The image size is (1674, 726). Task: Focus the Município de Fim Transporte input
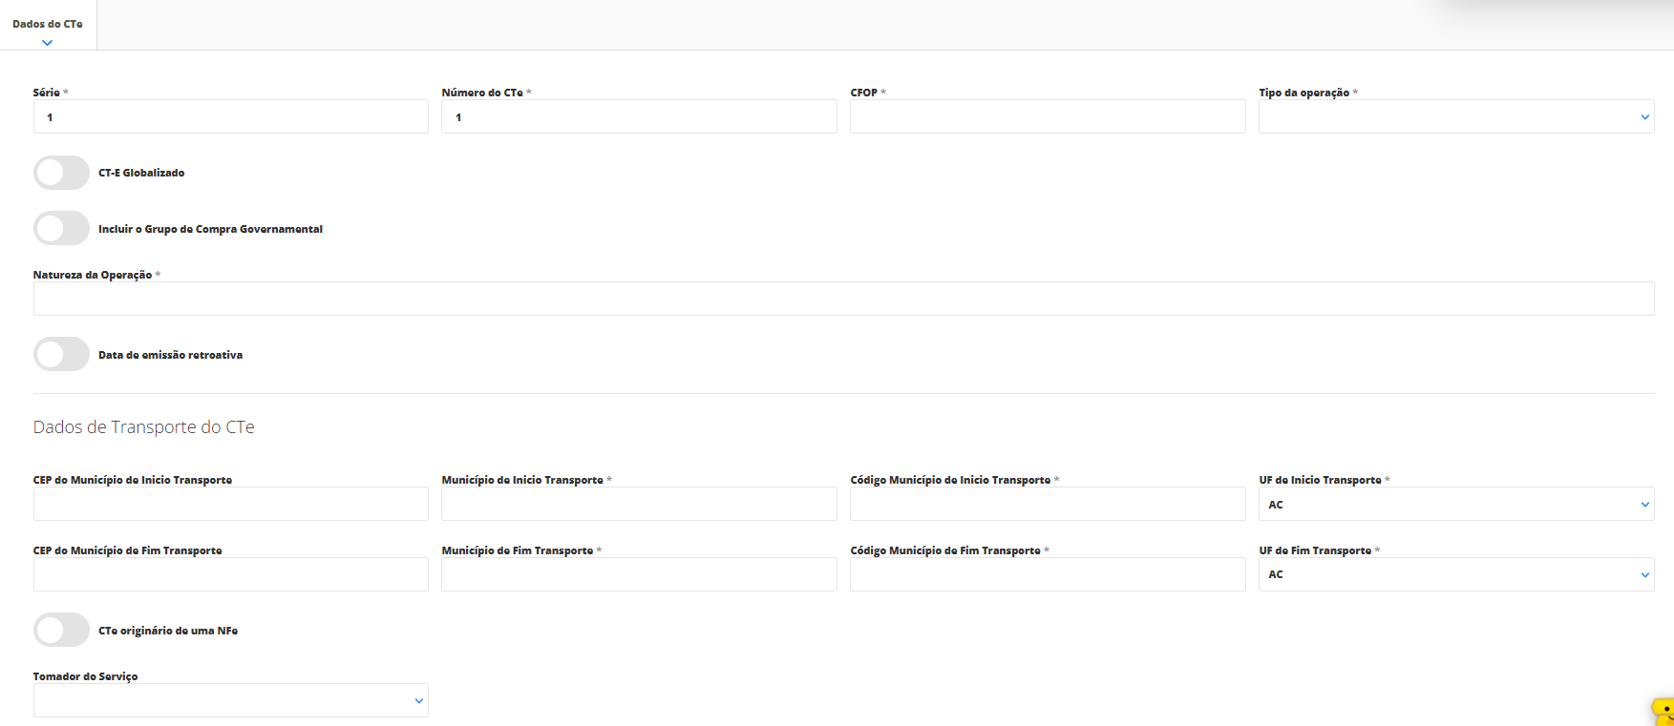(x=638, y=574)
